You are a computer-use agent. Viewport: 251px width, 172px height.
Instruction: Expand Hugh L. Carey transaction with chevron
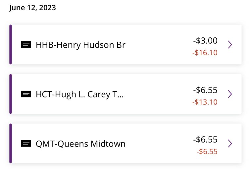tap(230, 94)
